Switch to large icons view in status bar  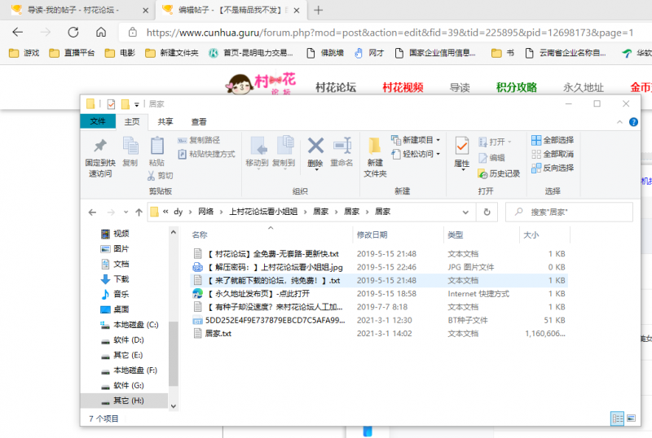point(631,418)
